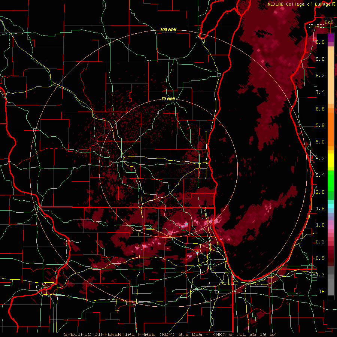
Task: Click the 3.4 scale value
Action: 320,175
